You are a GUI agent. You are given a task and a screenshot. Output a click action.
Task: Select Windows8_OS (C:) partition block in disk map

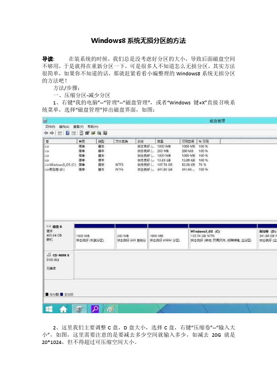click(223, 237)
